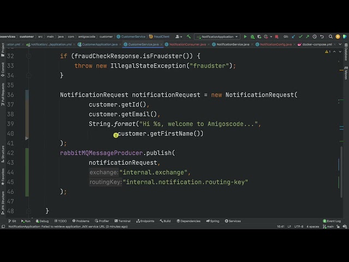Image resolution: width=349 pixels, height=262 pixels.
Task: Open the Event Log
Action: click(x=332, y=221)
